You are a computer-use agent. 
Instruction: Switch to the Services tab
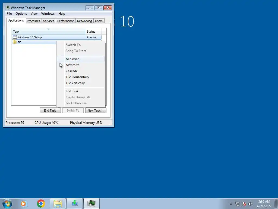49,21
